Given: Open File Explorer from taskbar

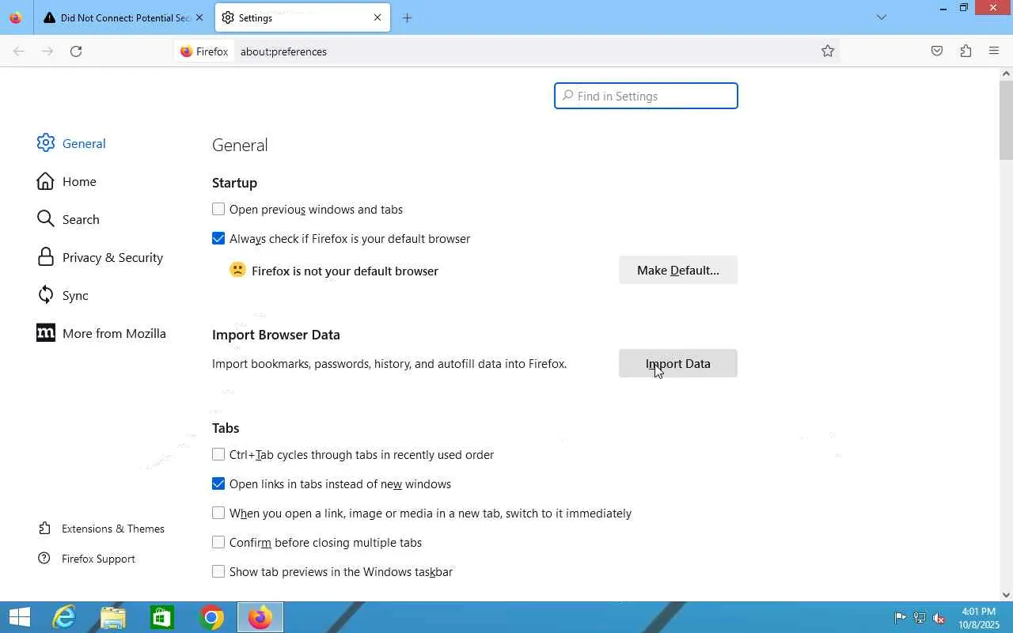Looking at the screenshot, I should [x=113, y=617].
